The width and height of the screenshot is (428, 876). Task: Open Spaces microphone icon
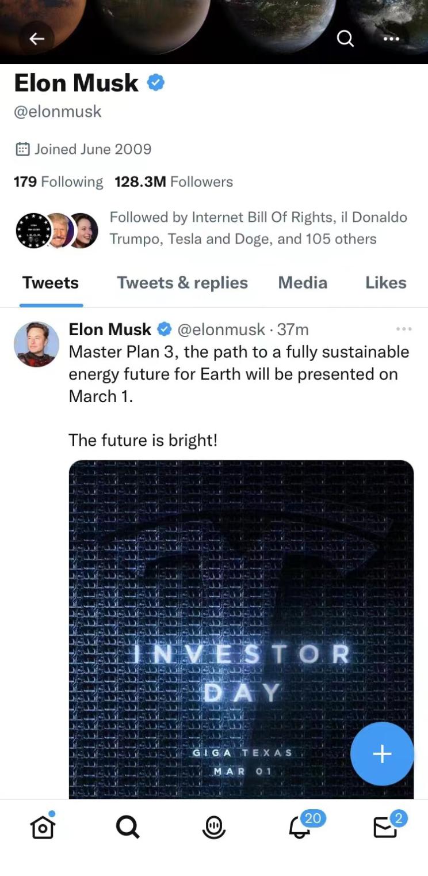click(214, 828)
